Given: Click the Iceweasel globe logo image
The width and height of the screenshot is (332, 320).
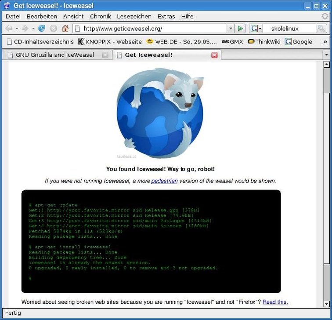Looking at the screenshot, I should pos(160,113).
